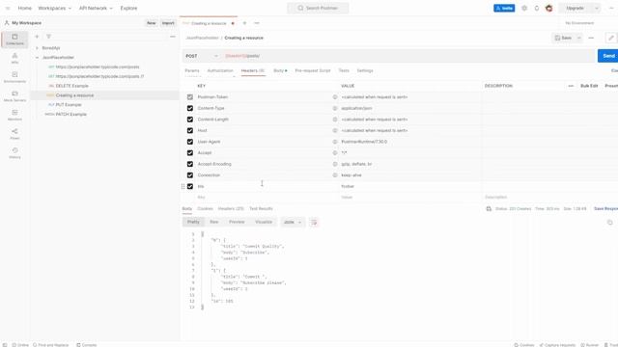
Task: Open the Mock Servers sidebar panel
Action: pyautogui.click(x=14, y=96)
